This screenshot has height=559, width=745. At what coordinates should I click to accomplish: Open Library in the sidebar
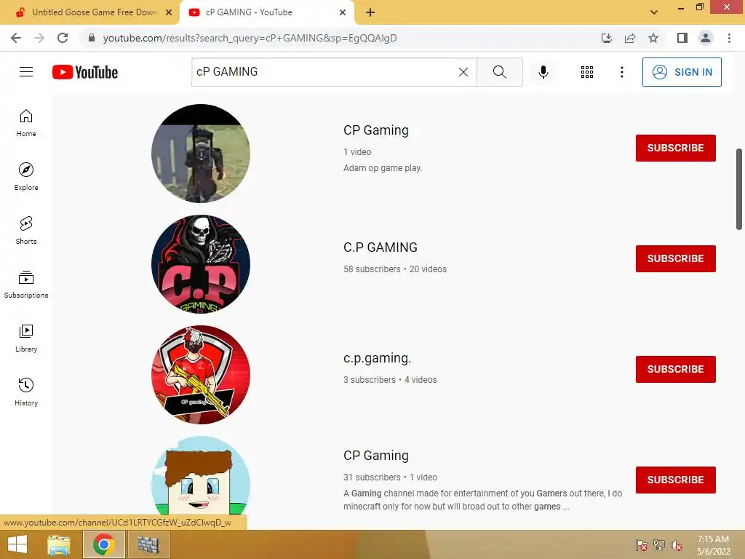(x=26, y=338)
